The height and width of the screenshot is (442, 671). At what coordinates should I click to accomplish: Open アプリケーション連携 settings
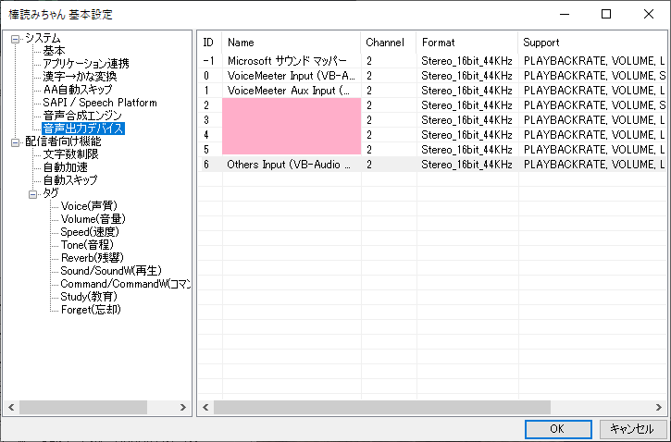pyautogui.click(x=86, y=64)
